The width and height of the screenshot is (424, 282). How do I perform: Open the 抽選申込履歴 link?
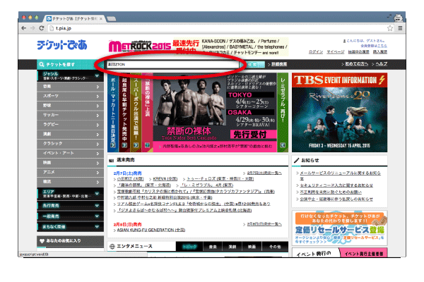358,51
